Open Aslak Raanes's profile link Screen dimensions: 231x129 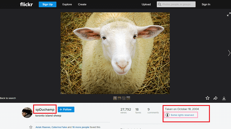pyautogui.click(x=43, y=127)
